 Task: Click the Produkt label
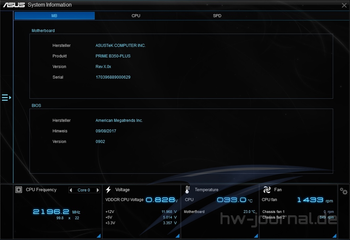pos(60,56)
